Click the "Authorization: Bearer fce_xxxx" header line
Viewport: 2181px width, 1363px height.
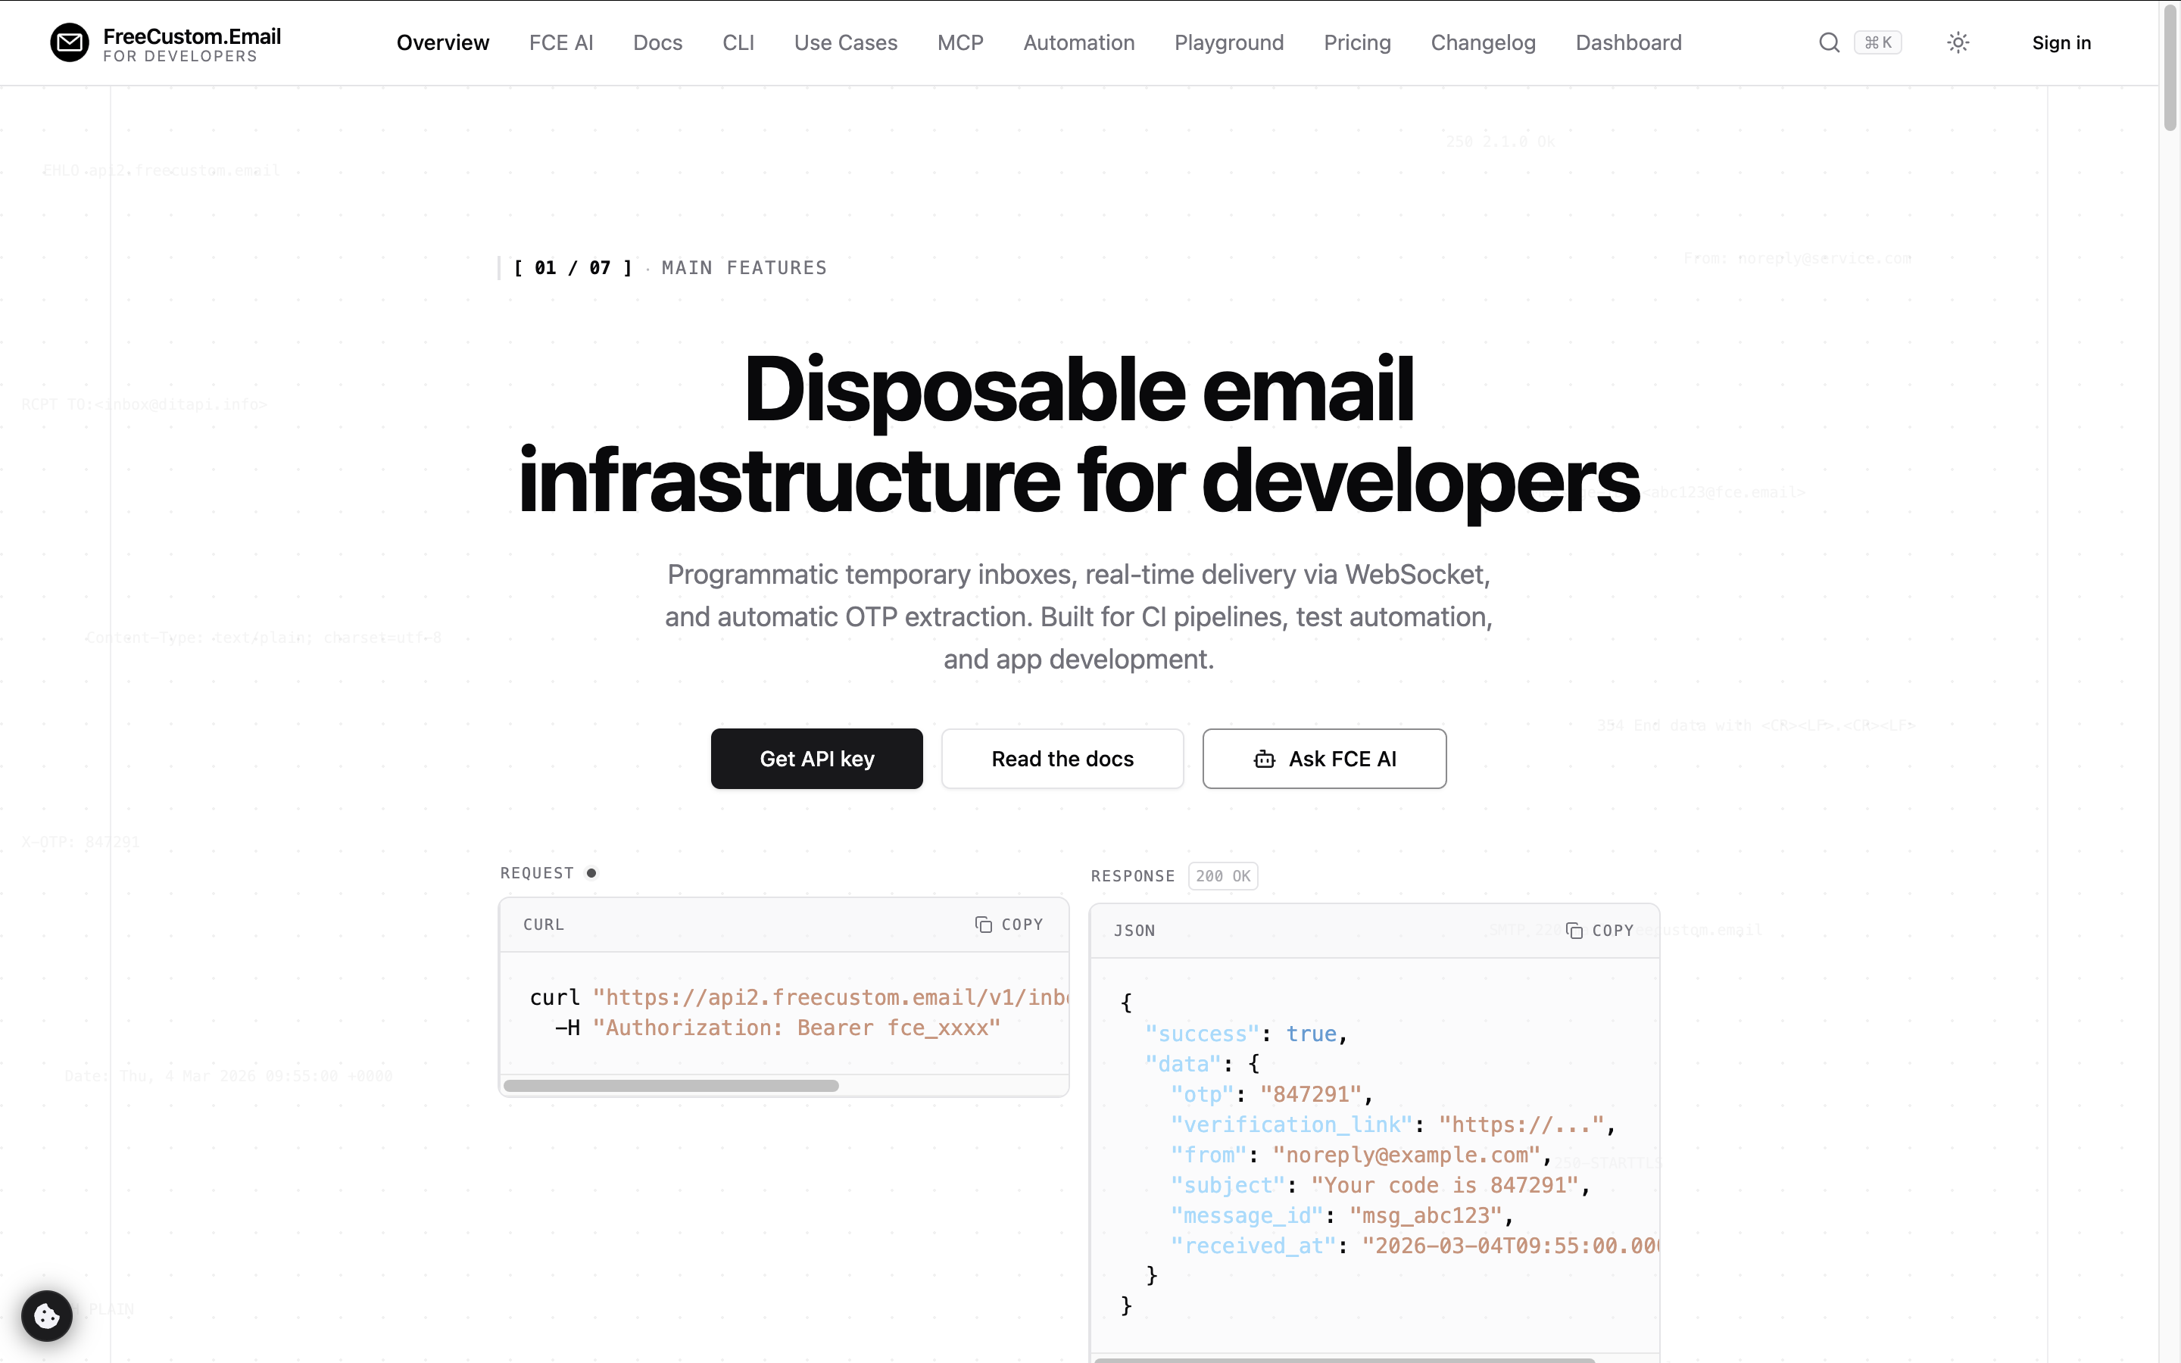click(778, 1028)
